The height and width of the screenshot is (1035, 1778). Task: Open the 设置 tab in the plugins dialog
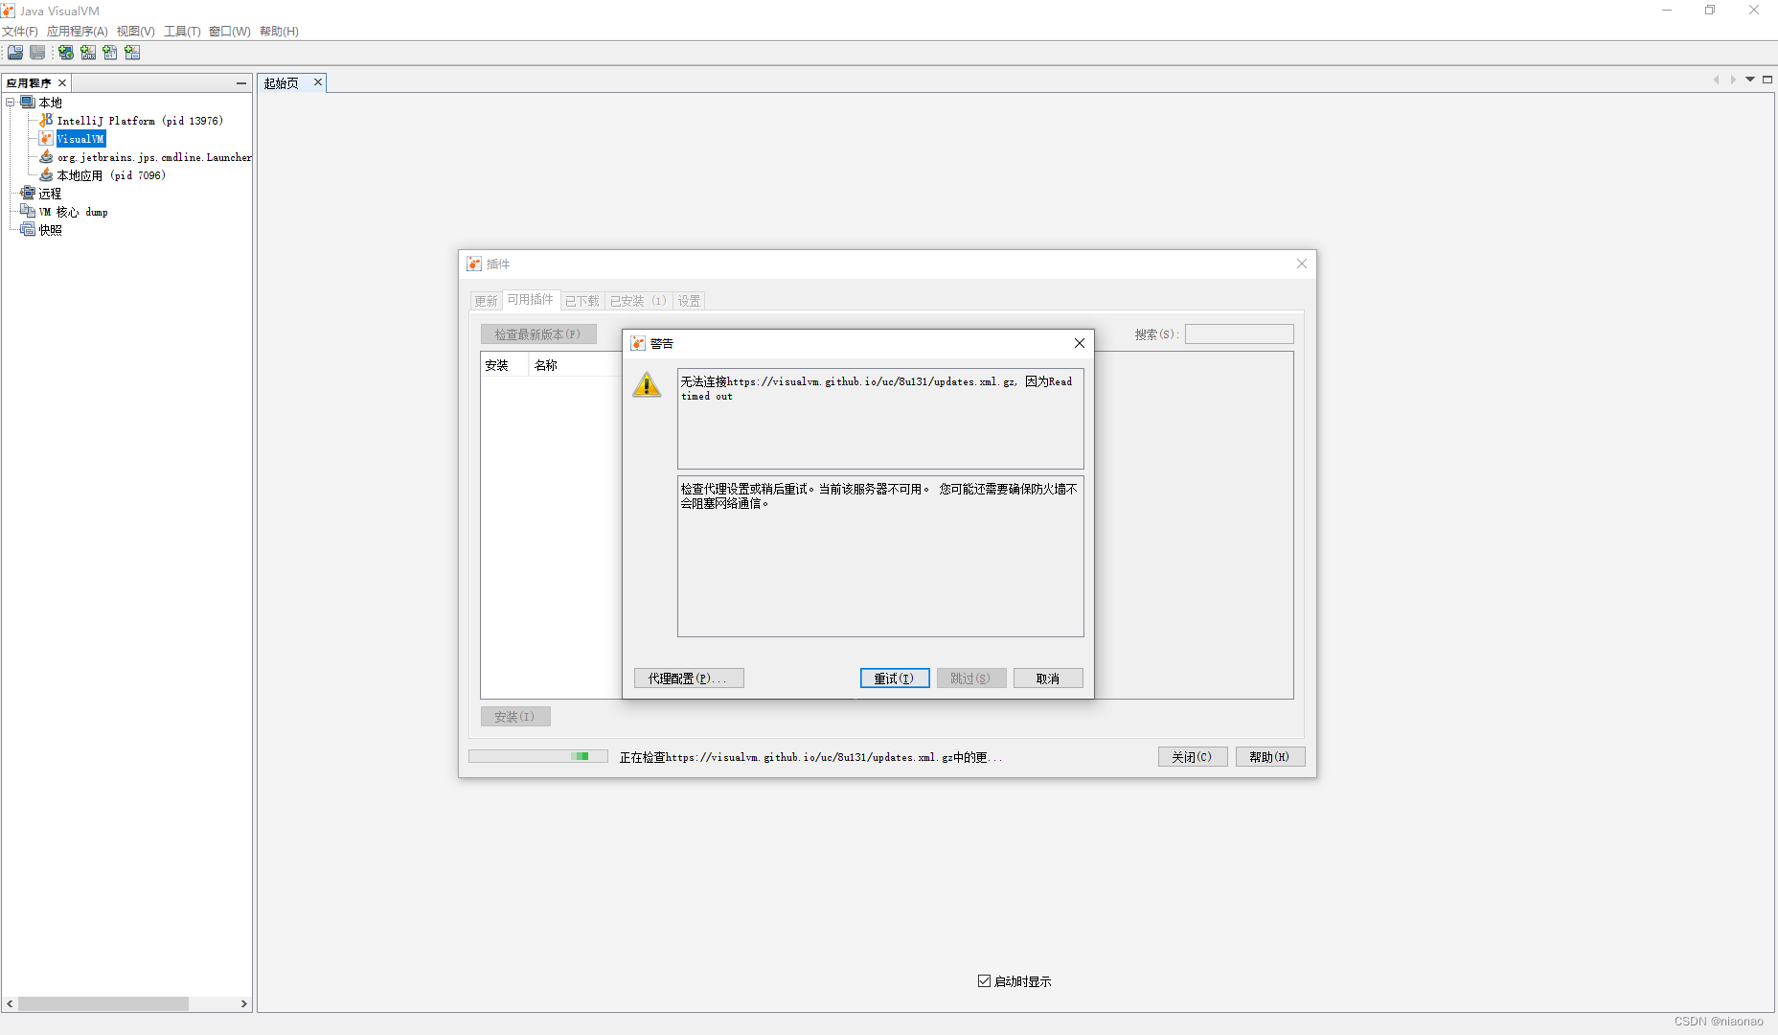click(690, 301)
